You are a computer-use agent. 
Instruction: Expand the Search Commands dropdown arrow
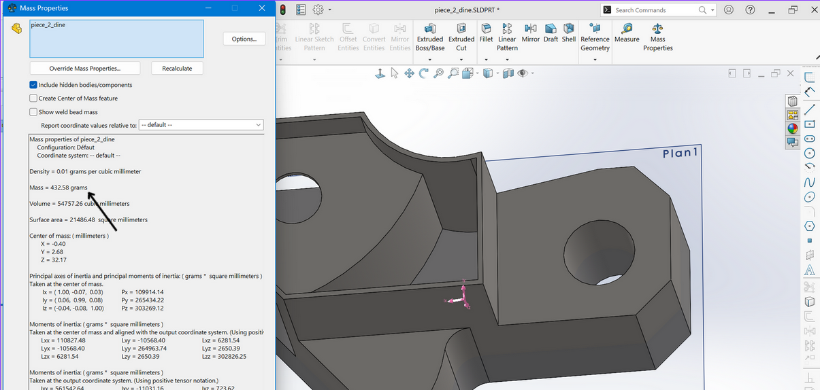(712, 10)
